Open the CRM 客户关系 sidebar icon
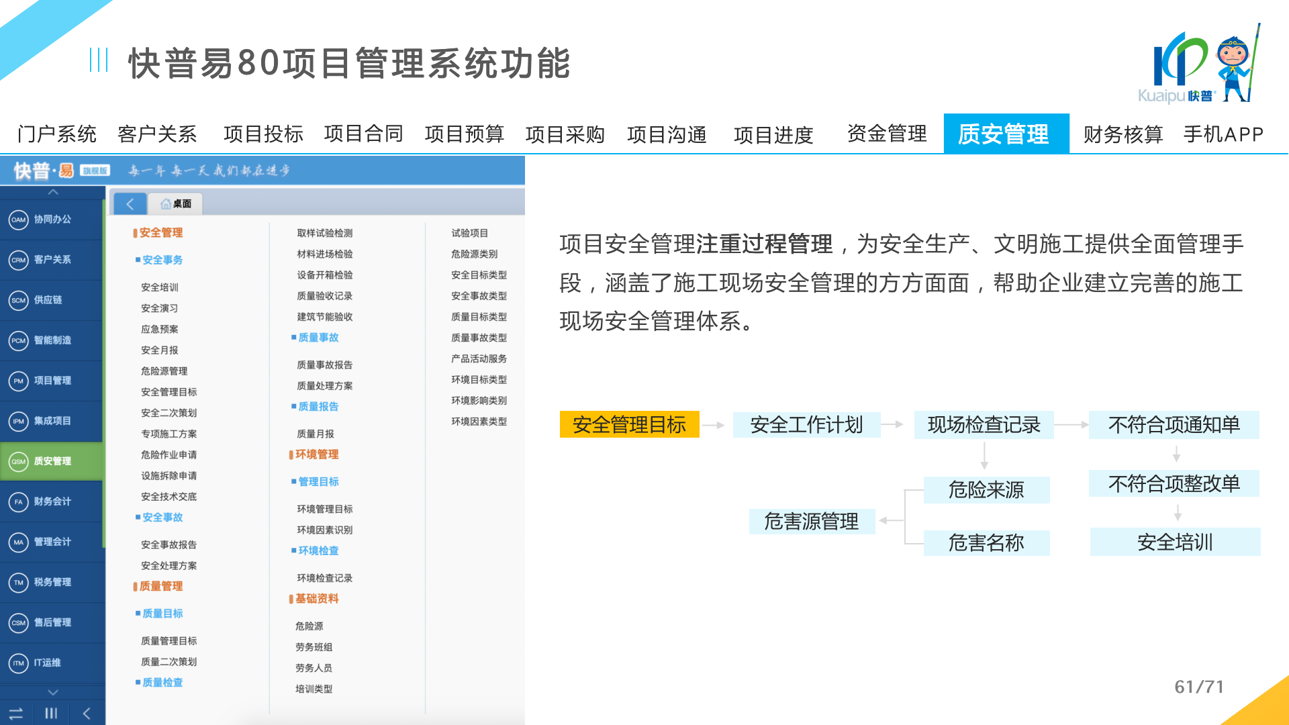 [18, 260]
